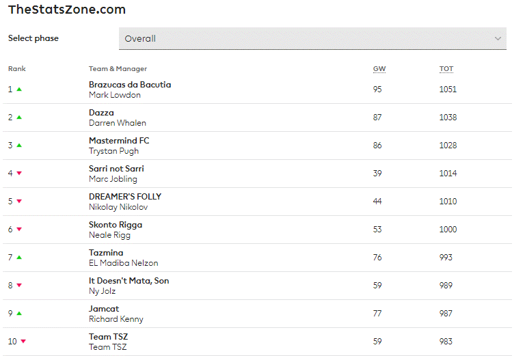Click red down arrow beside rank 5

point(19,202)
